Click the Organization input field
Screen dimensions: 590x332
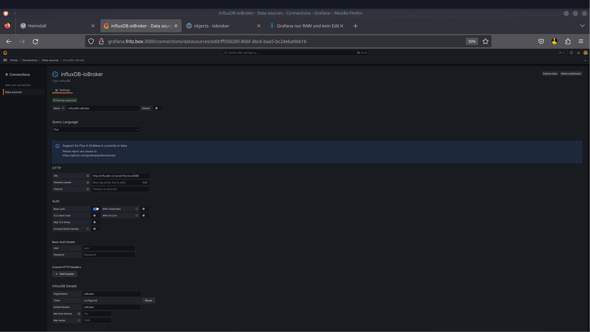click(112, 294)
